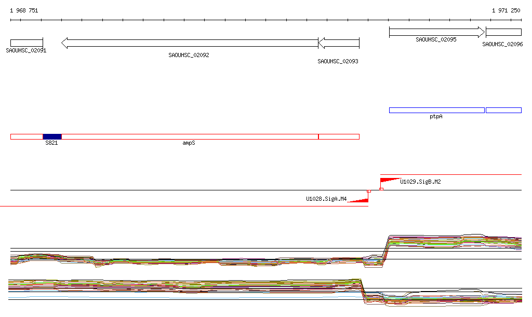Click the SAOUHSC_02092 label text

point(189,55)
